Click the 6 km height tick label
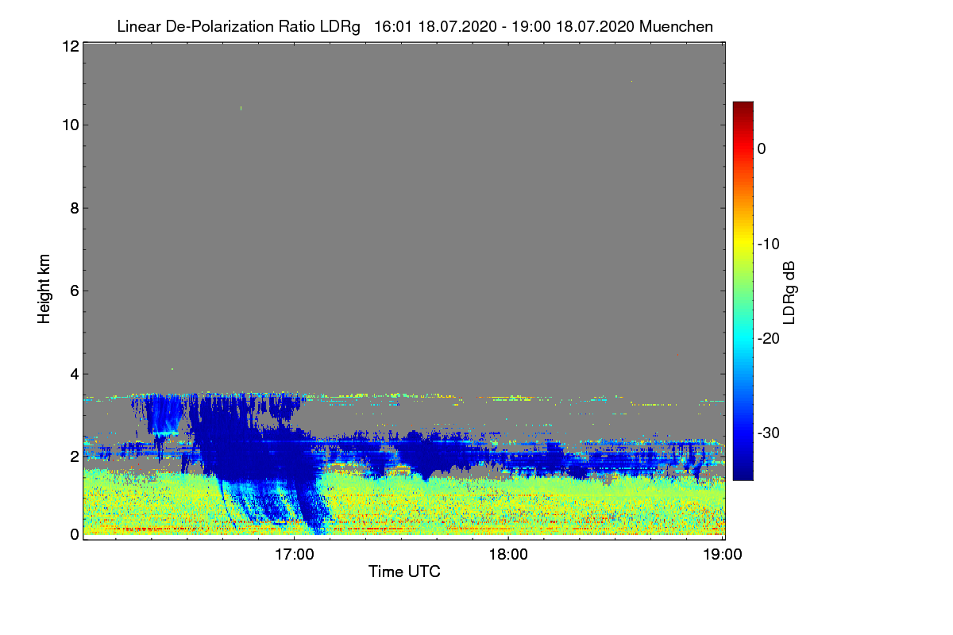The width and height of the screenshot is (953, 635). (x=74, y=291)
